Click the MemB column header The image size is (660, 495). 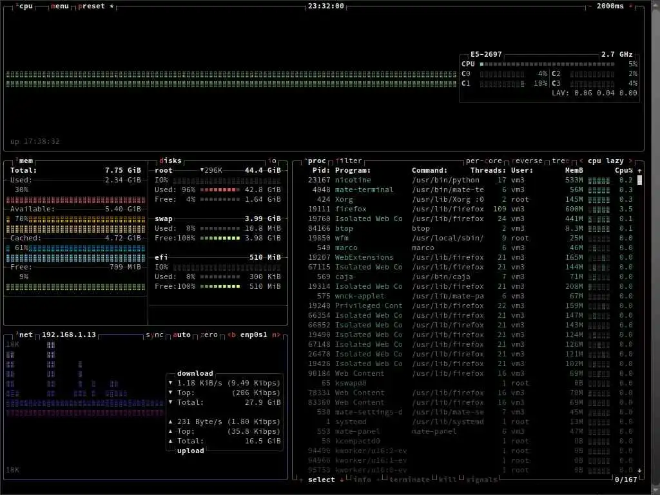(x=574, y=170)
